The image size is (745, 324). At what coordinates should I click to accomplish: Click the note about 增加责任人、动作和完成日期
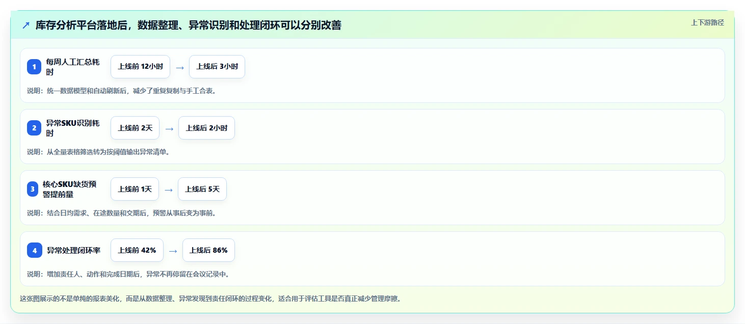click(x=128, y=274)
